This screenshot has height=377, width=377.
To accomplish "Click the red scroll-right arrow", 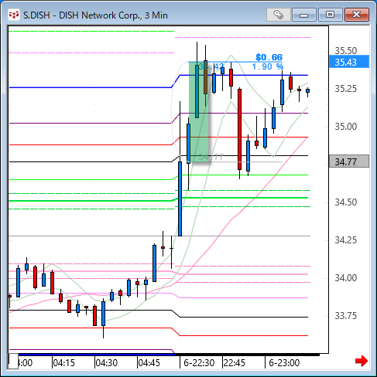I will coord(362,361).
